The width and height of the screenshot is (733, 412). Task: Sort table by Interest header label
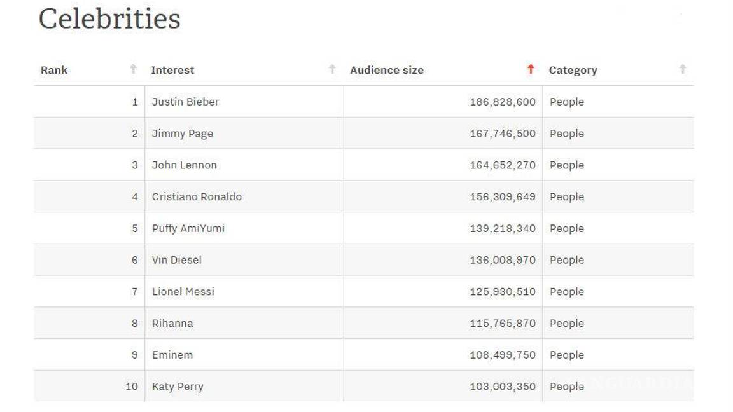(x=172, y=70)
